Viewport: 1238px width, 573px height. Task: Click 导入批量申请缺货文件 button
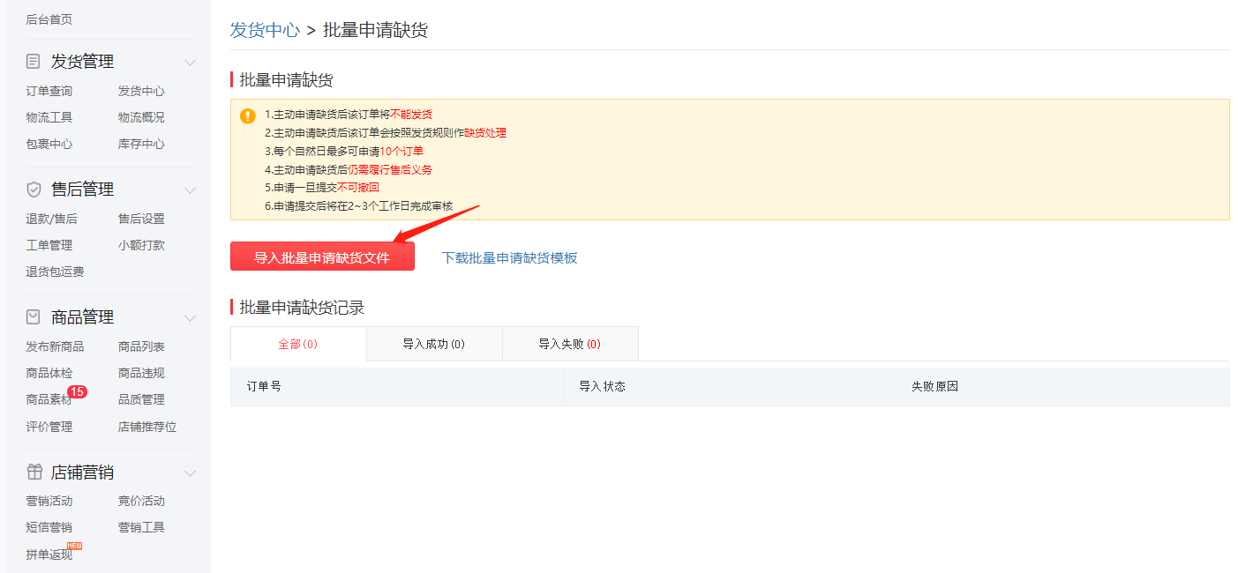322,257
